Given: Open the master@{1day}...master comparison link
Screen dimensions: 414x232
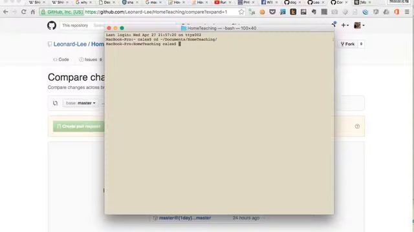Looking at the screenshot, I should point(184,218).
